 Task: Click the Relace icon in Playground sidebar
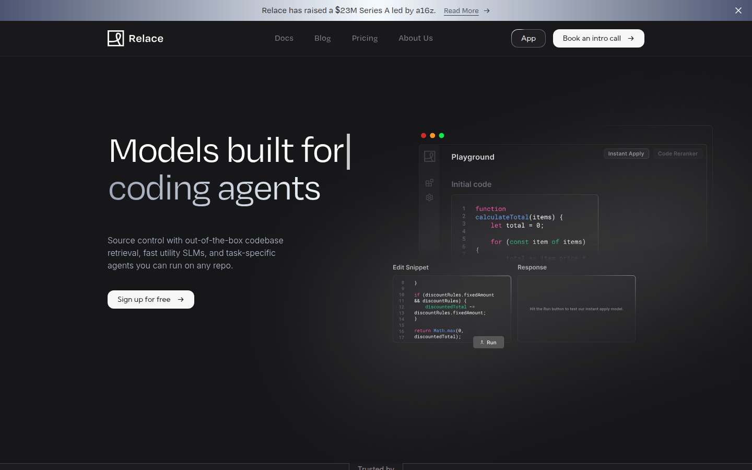tap(429, 156)
